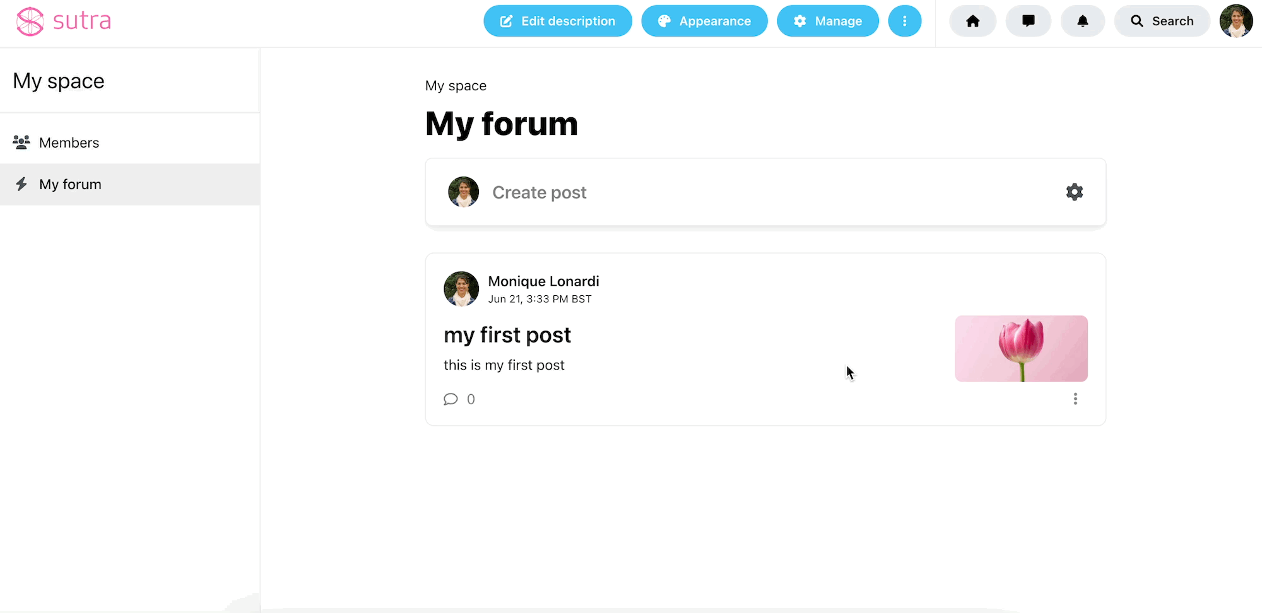The image size is (1262, 613).
Task: Click the Edit description button
Action: 557,21
